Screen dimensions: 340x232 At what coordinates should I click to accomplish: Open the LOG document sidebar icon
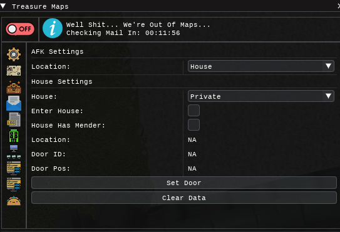pos(14,119)
